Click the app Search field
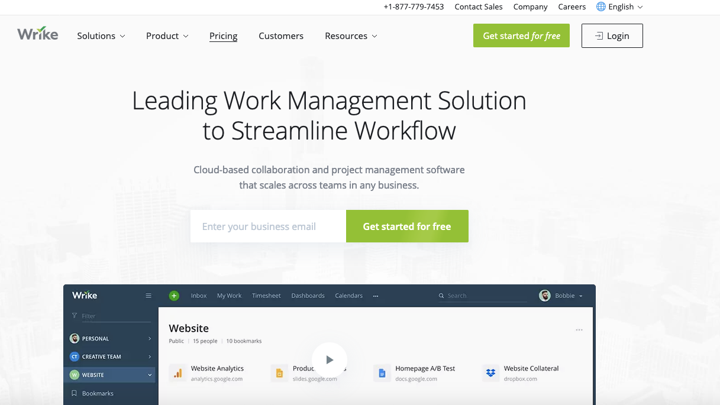The width and height of the screenshot is (720, 405). coord(482,296)
